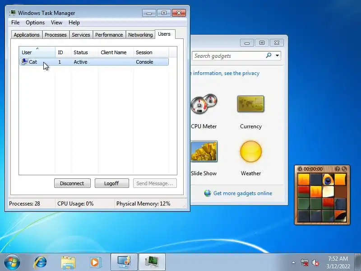The image size is (361, 271).
Task: Click the Task Manager taskbar button
Action: click(x=152, y=262)
